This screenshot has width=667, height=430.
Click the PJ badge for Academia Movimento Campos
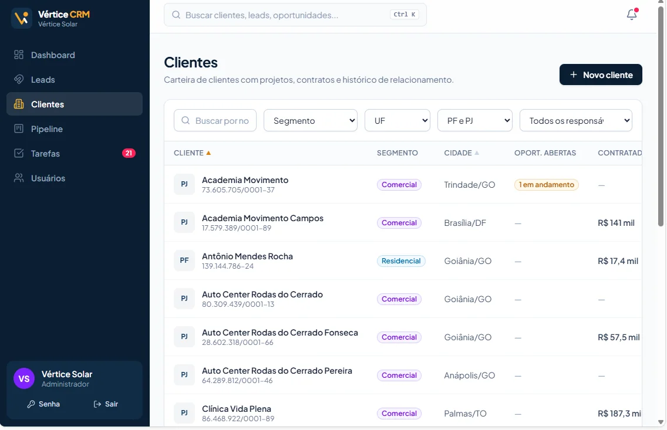pyautogui.click(x=184, y=222)
